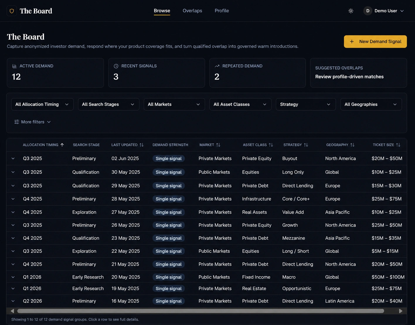Sort by Strategy column arrows
The image size is (415, 325).
tap(306, 145)
